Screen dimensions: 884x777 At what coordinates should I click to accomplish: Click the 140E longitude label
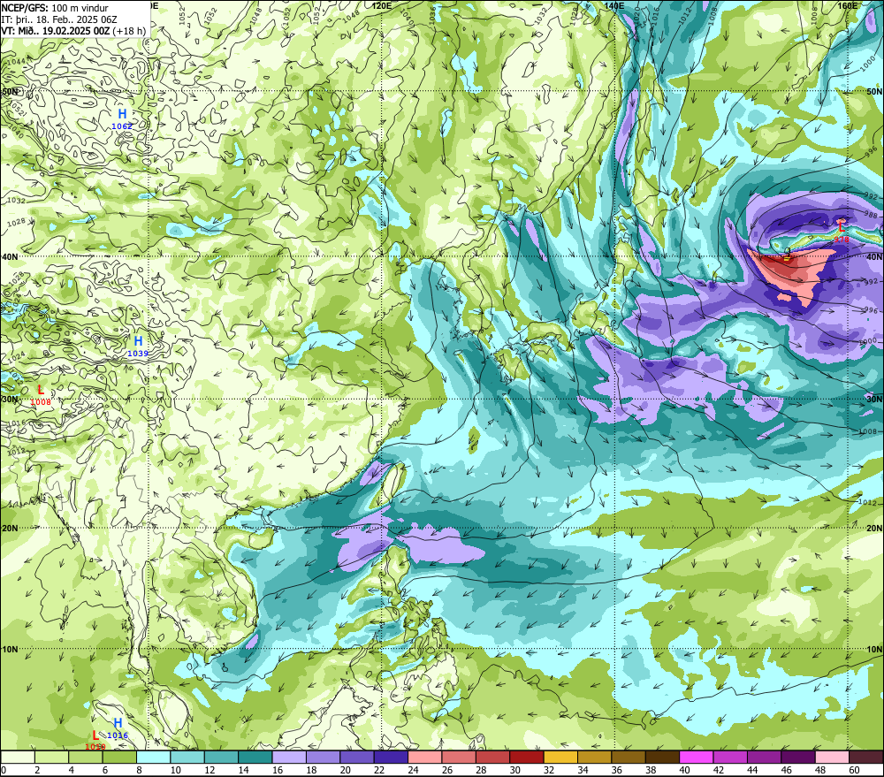point(614,5)
